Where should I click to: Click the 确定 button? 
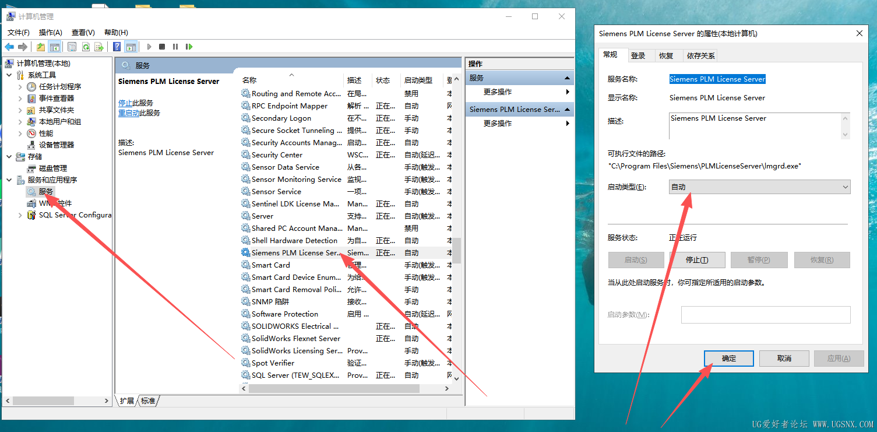(729, 359)
